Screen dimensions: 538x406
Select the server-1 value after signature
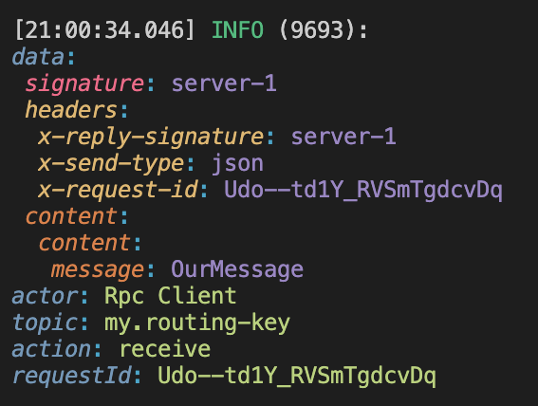pos(224,83)
